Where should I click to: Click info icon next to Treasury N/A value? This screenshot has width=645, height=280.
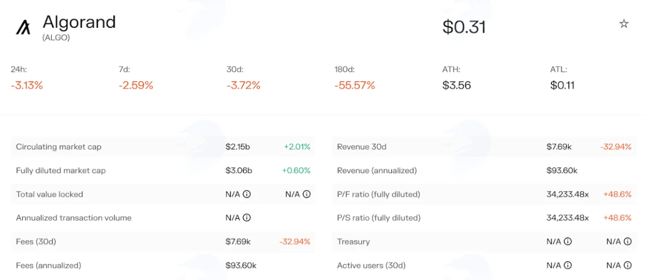568,242
